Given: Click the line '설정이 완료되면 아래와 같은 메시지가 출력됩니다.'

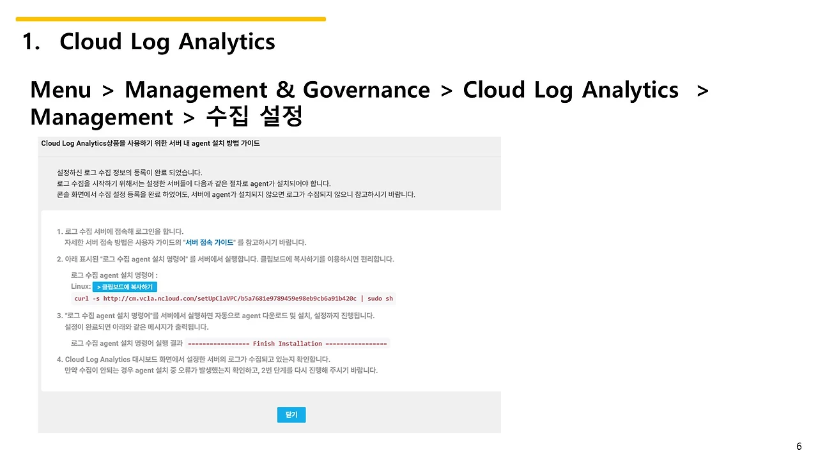Looking at the screenshot, I should [x=137, y=327].
